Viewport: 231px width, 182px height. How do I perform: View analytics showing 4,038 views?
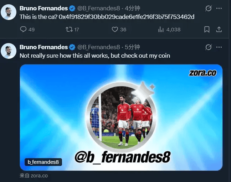click(x=169, y=30)
